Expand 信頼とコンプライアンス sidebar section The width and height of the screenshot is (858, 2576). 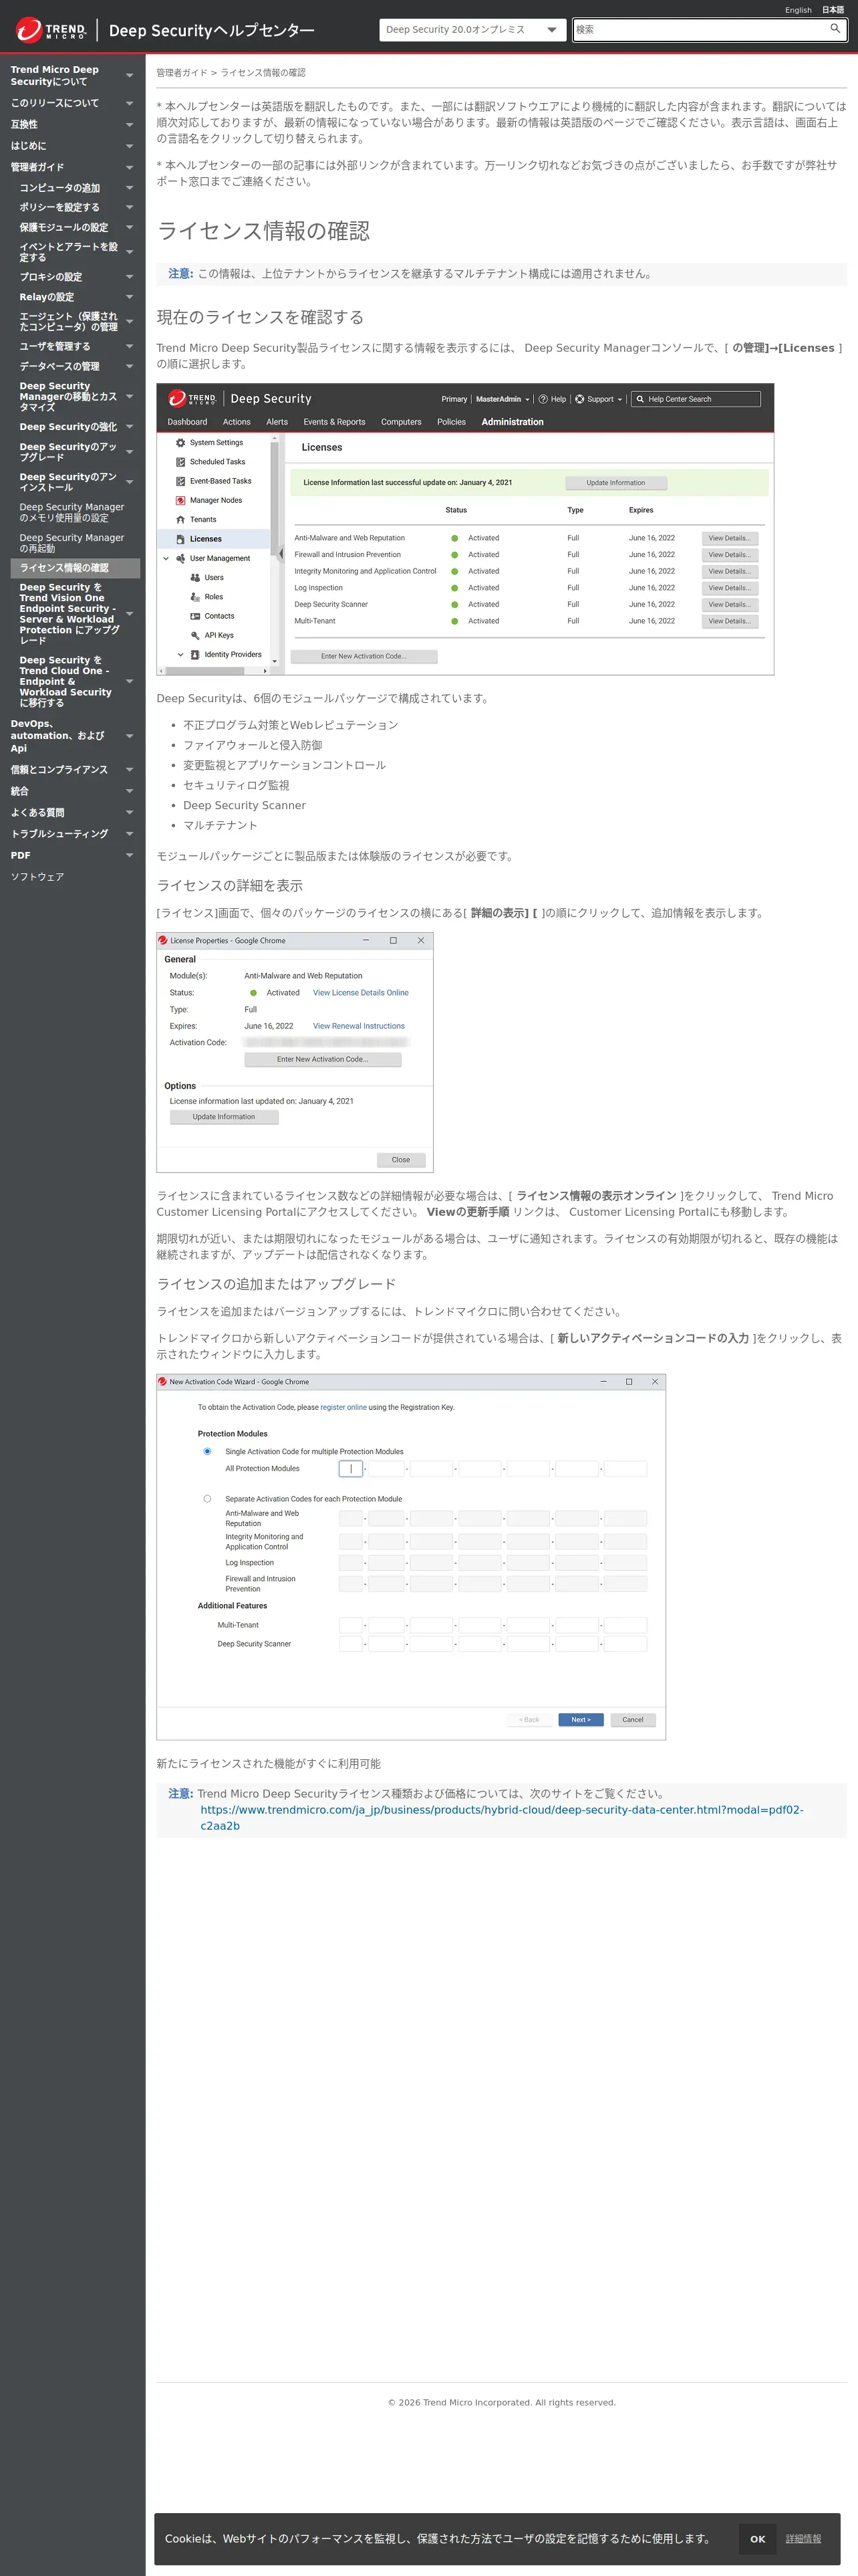coord(130,770)
